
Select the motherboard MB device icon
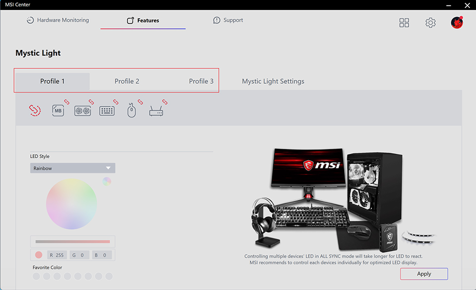58,111
